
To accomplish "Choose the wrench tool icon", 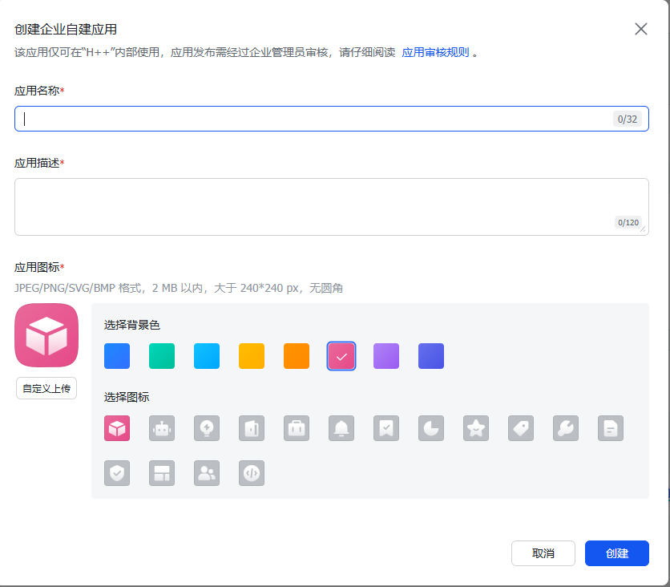I will (x=566, y=428).
